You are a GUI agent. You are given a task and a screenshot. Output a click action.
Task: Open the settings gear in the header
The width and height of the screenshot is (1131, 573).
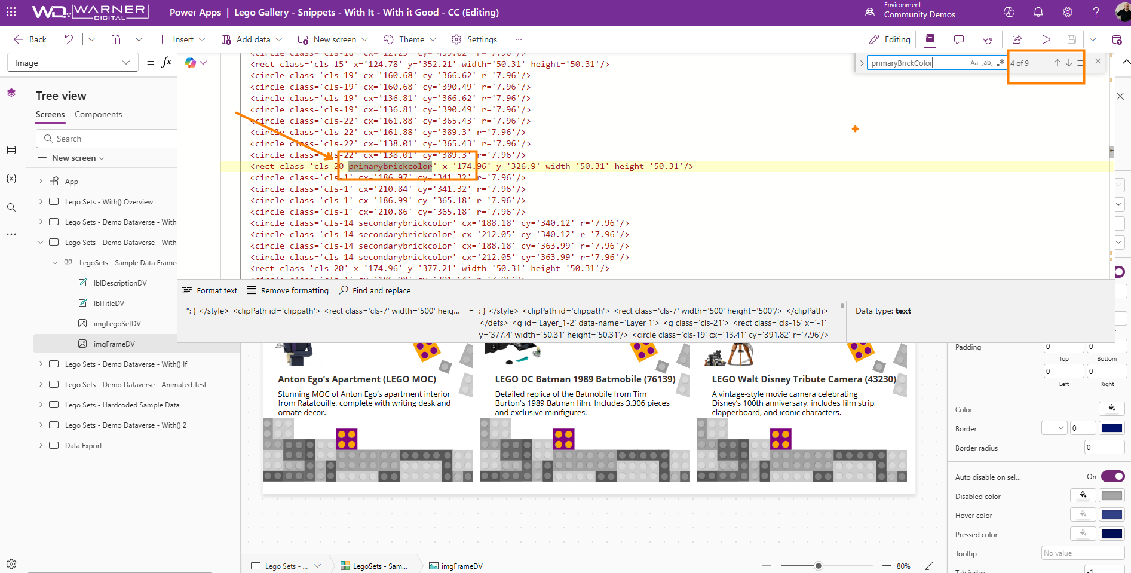pyautogui.click(x=1068, y=12)
